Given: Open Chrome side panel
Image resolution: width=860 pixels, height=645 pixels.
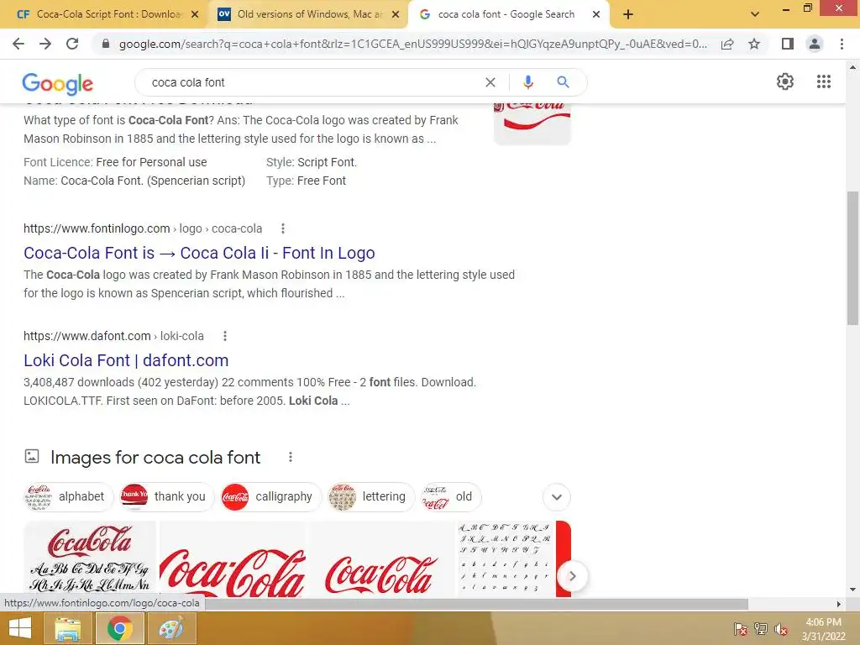Looking at the screenshot, I should point(788,44).
